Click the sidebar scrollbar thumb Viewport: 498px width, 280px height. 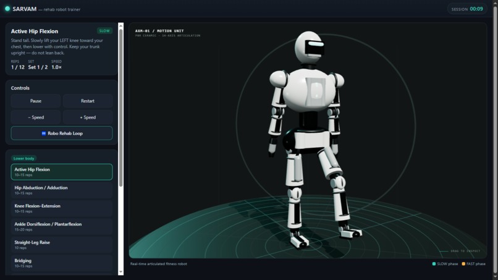120,108
